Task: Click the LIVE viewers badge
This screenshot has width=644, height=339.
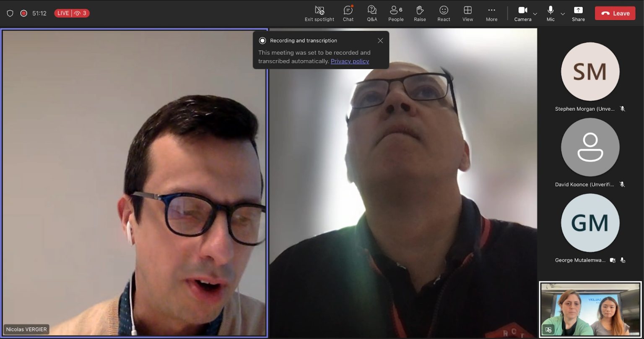Action: (72, 13)
